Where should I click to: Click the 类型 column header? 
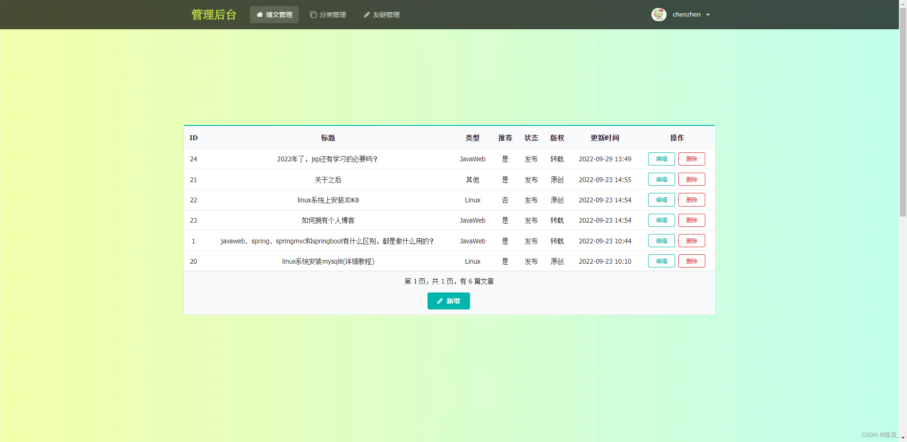pyautogui.click(x=472, y=138)
